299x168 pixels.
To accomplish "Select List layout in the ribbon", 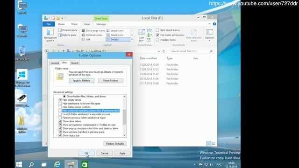I will coord(86,39).
